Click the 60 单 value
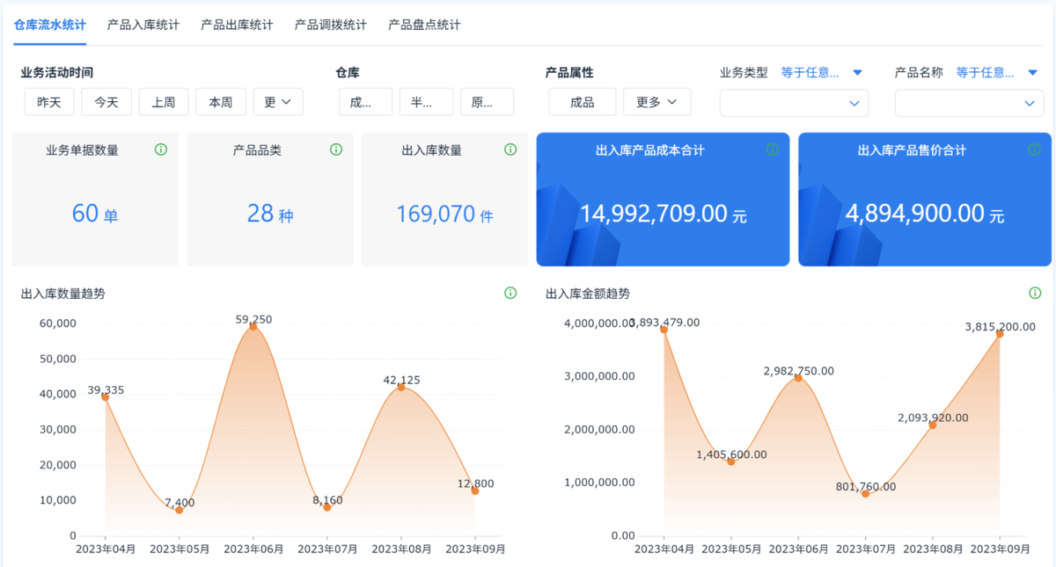 tap(95, 213)
